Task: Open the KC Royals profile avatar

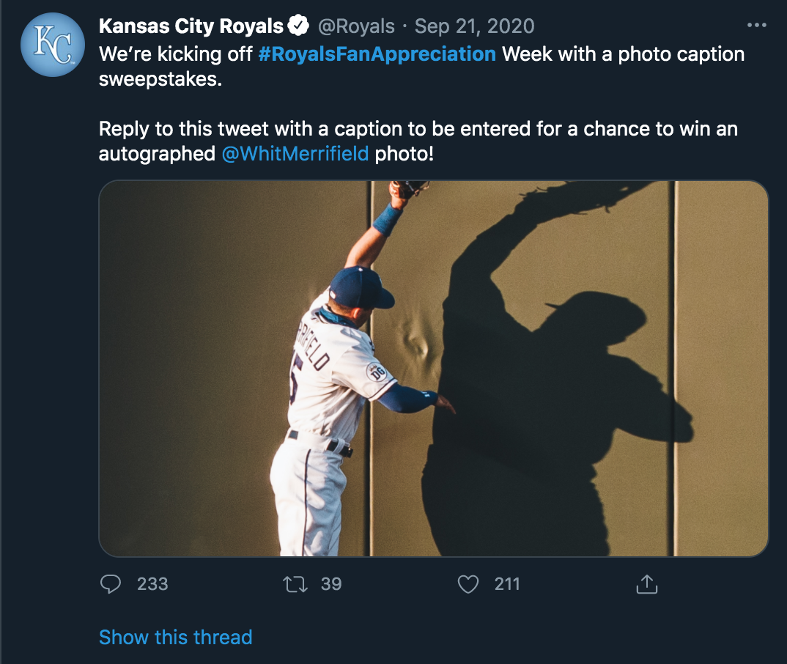Action: (x=53, y=45)
